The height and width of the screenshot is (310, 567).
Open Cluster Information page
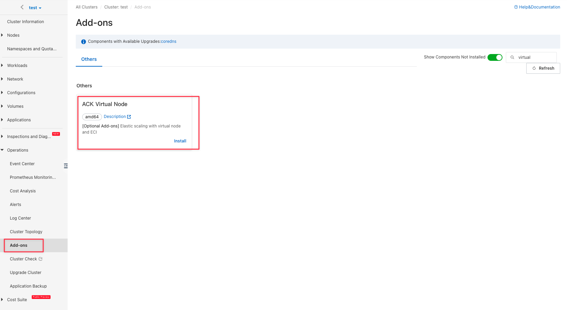pyautogui.click(x=25, y=22)
